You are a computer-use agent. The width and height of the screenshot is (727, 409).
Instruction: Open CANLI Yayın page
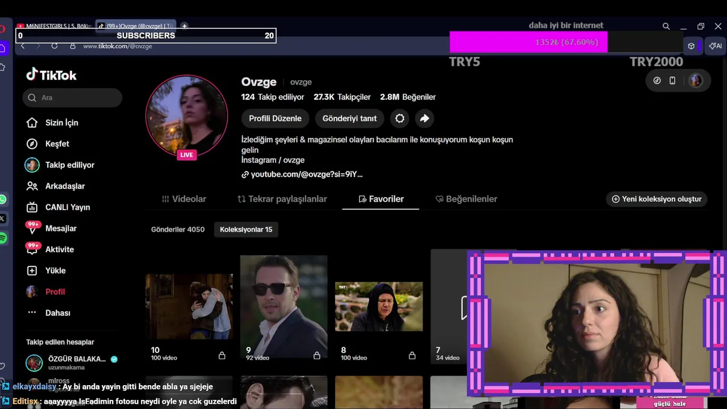click(x=68, y=207)
